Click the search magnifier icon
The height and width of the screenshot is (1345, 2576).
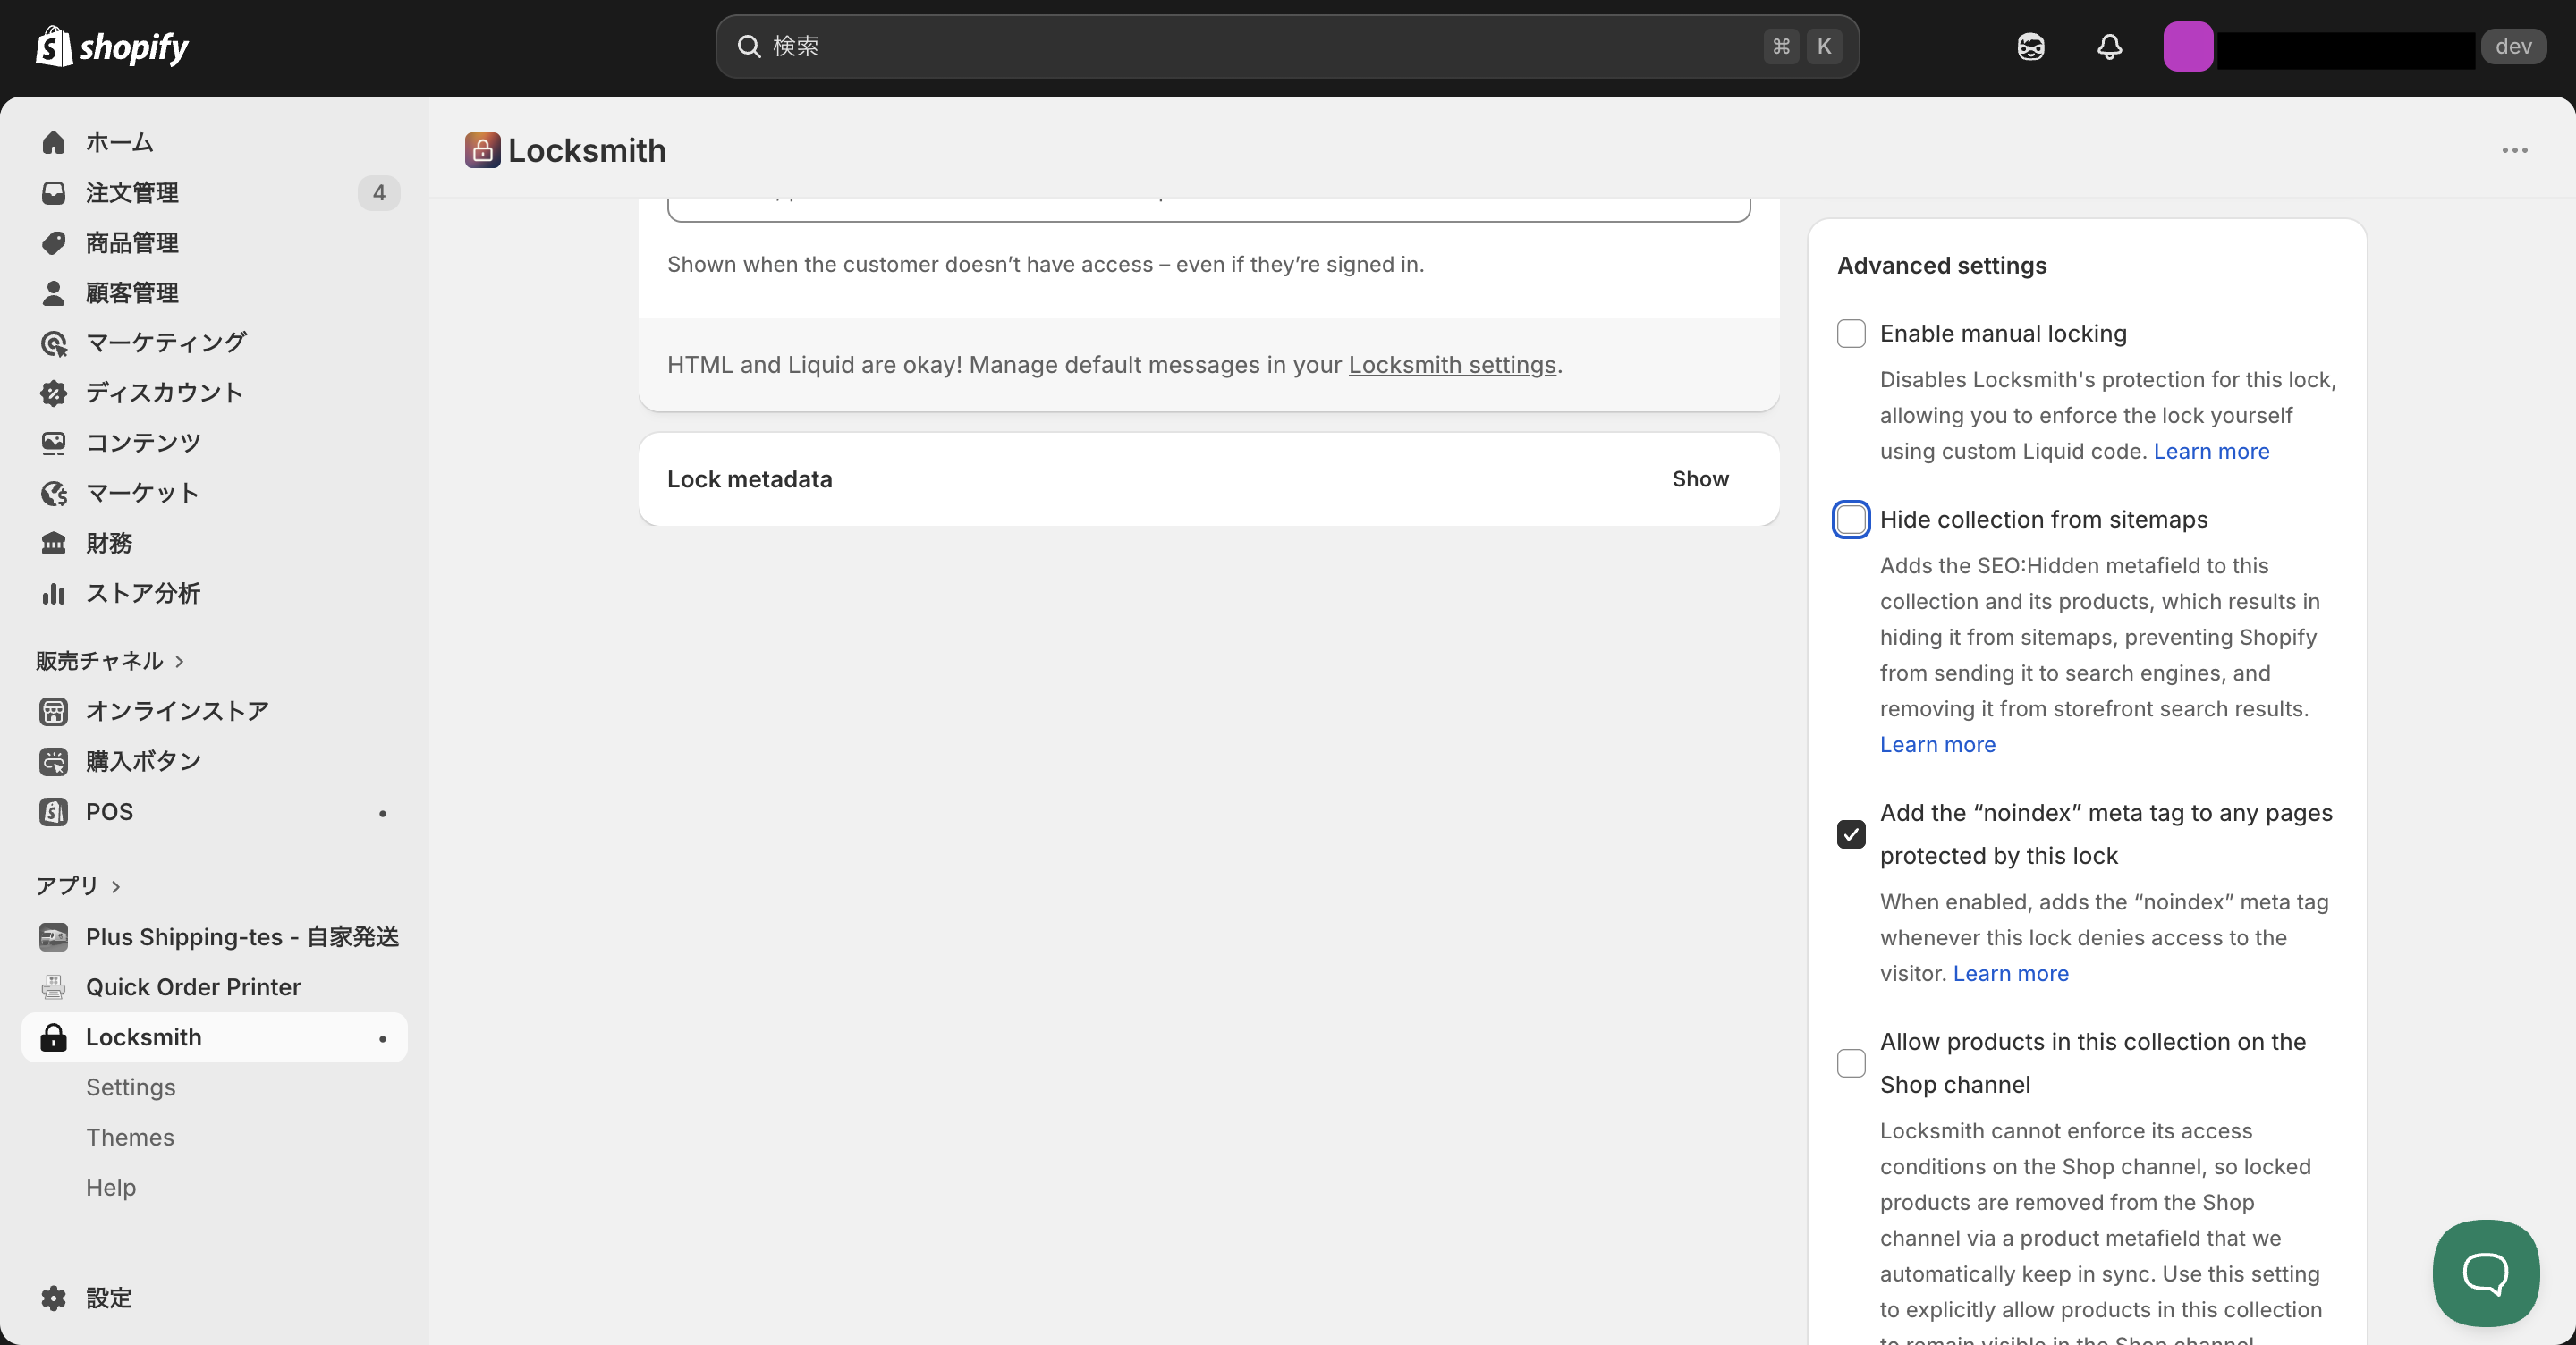pyautogui.click(x=749, y=46)
